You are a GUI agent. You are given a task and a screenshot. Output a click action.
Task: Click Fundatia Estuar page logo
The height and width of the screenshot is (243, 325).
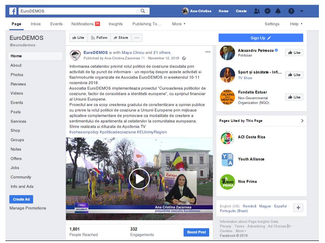tap(227, 97)
